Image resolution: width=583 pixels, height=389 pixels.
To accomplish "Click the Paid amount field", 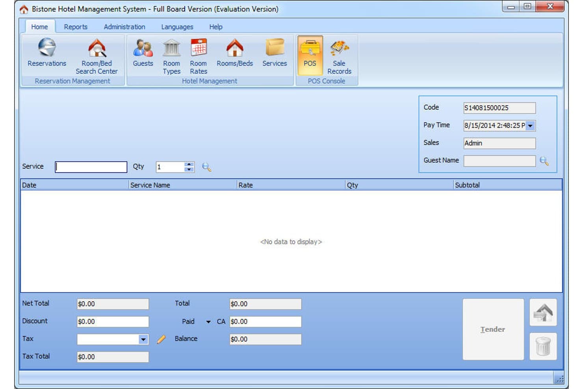I will coord(266,322).
